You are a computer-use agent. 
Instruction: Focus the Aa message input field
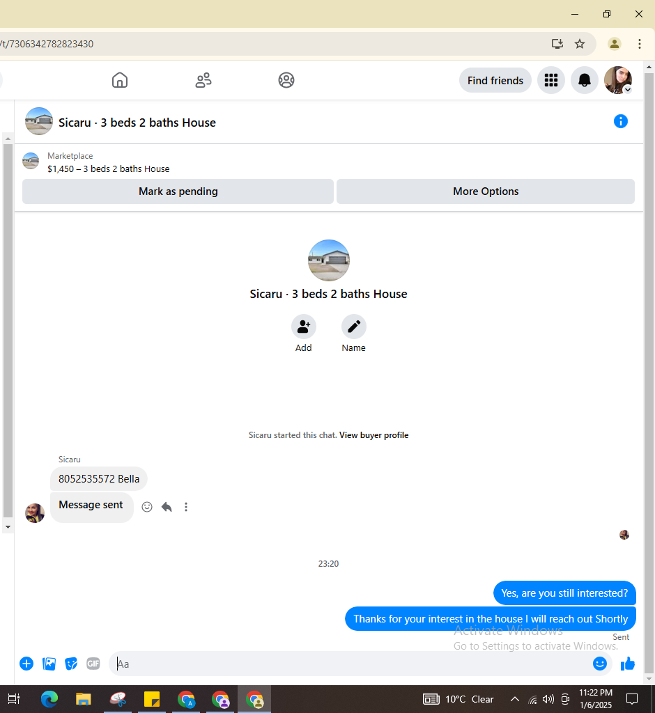350,664
